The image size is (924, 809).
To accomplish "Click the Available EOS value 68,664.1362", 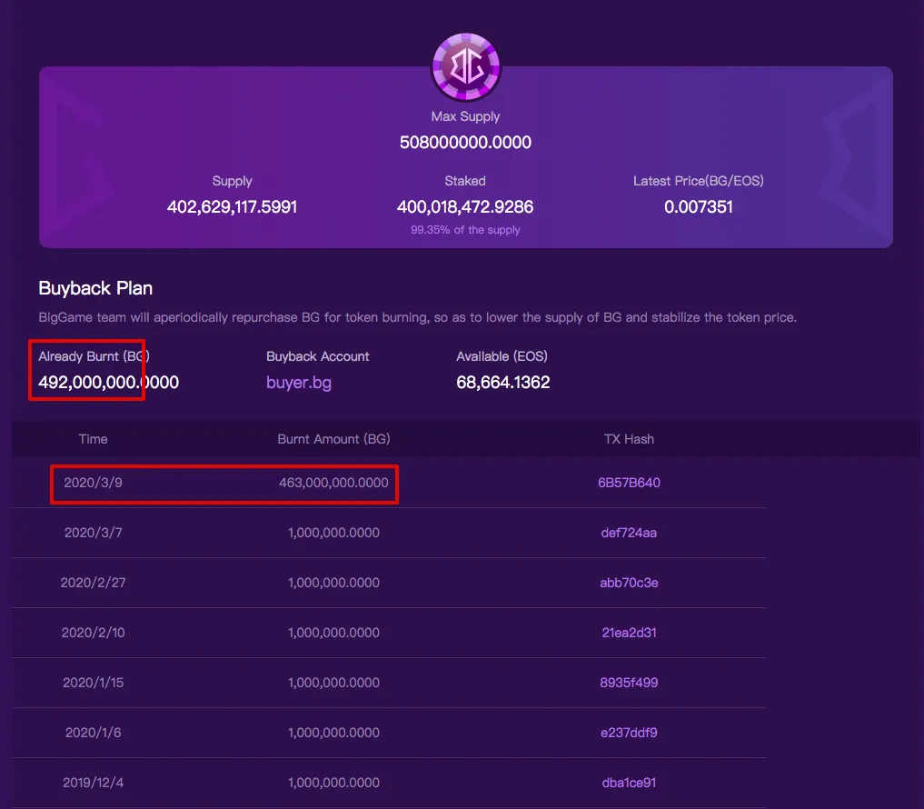I will coord(503,383).
